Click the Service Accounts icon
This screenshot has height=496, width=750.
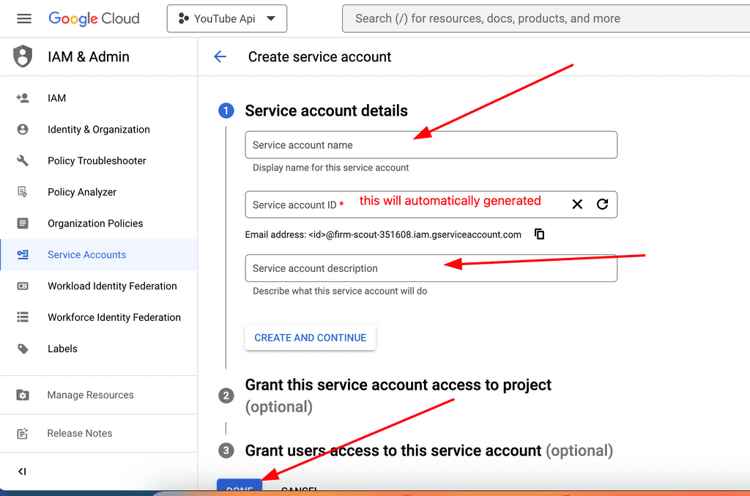tap(23, 254)
